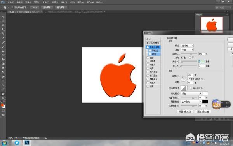Click the Photoshop taskbar icon

[x=27, y=143]
